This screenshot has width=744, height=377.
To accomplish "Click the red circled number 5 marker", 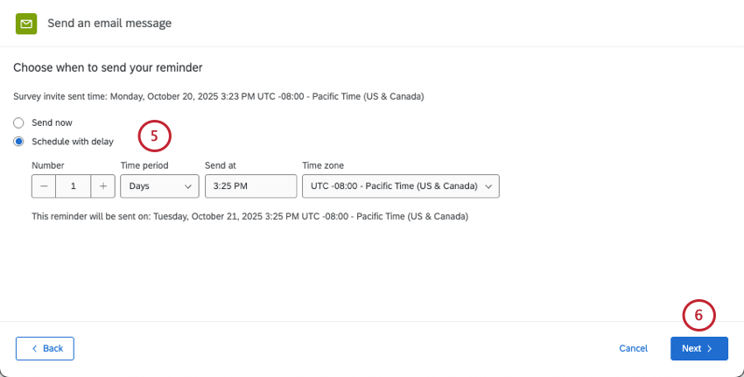I will coord(154,136).
